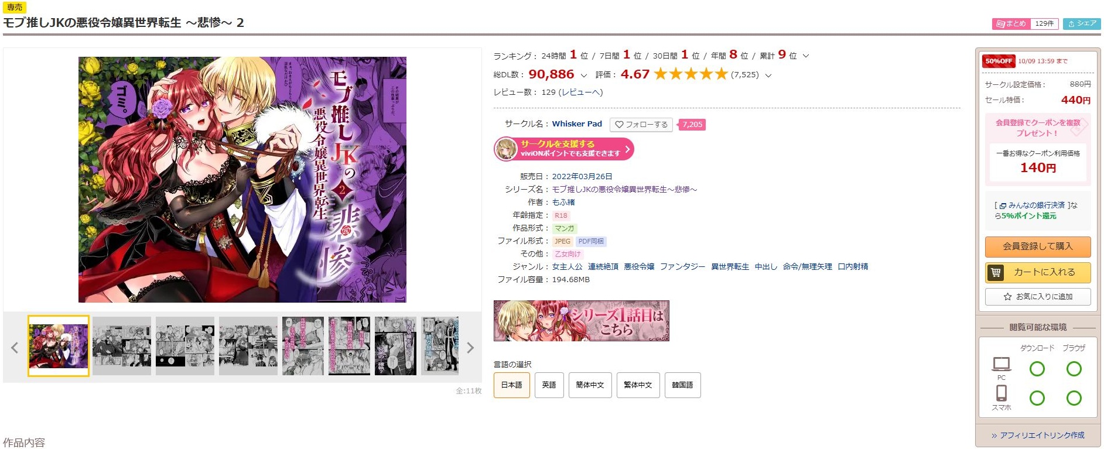Click star お気に入りに追加 button

pos(1037,297)
